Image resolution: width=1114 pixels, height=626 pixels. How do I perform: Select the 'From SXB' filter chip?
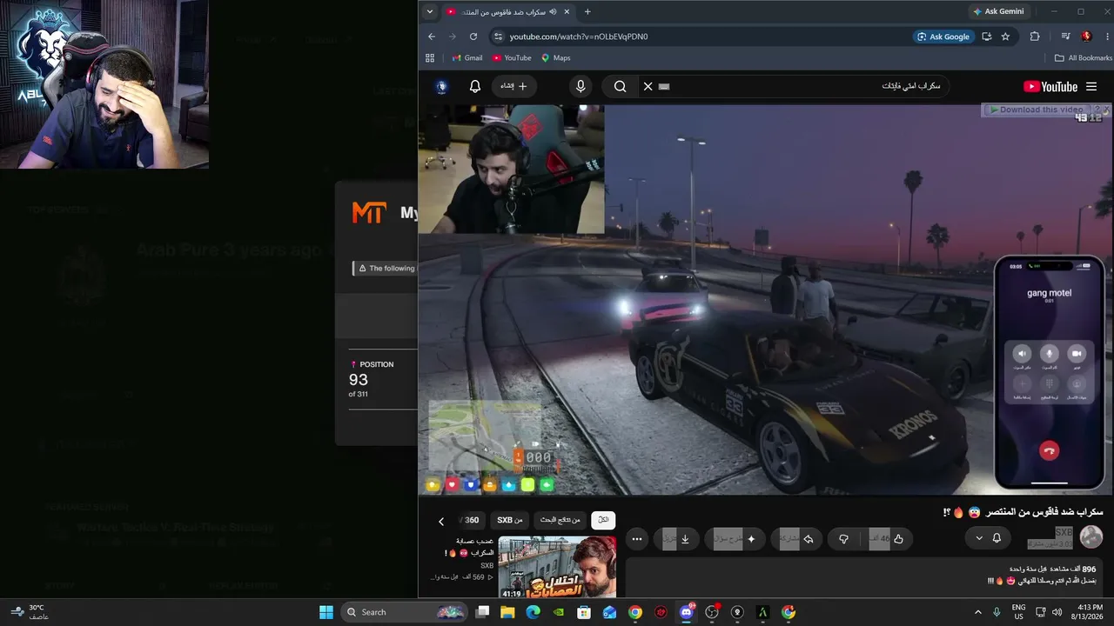point(510,520)
